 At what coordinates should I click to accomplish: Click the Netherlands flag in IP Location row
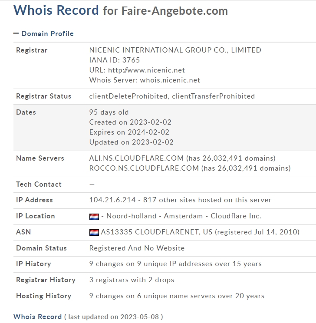(x=94, y=216)
